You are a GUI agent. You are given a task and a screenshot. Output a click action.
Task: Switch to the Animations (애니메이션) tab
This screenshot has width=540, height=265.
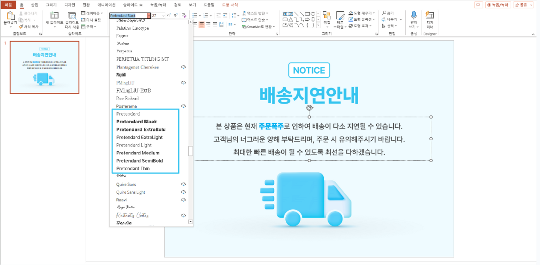(107, 5)
